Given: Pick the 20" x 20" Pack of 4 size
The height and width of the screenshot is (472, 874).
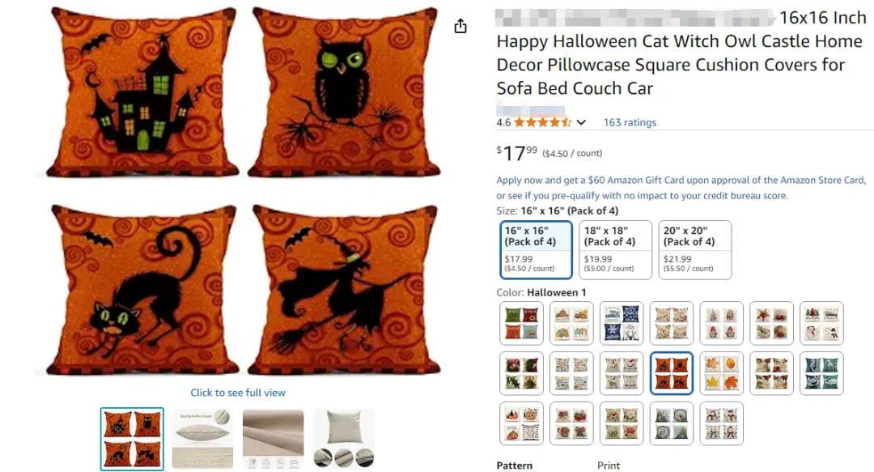Looking at the screenshot, I should [x=694, y=249].
